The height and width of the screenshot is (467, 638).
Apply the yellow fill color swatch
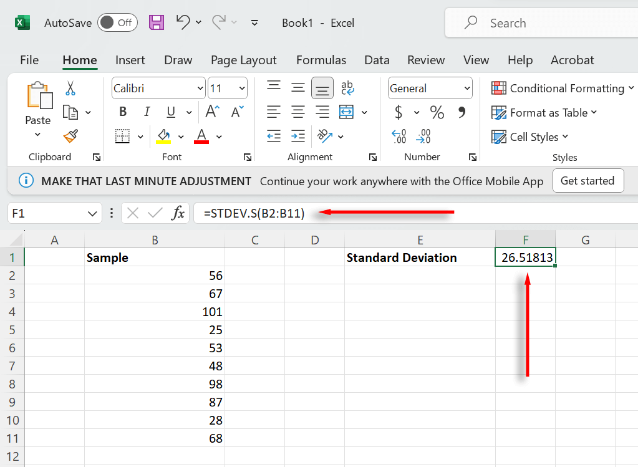(163, 136)
